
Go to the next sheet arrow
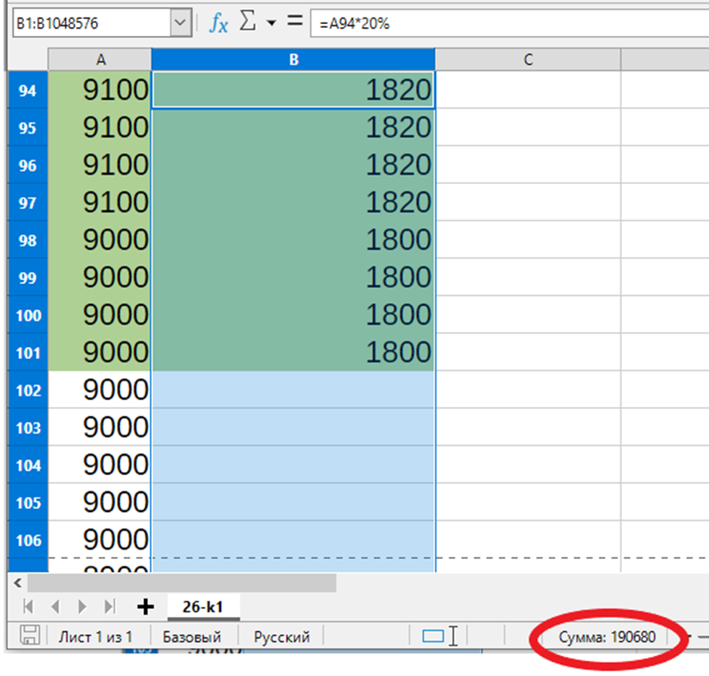tap(82, 607)
